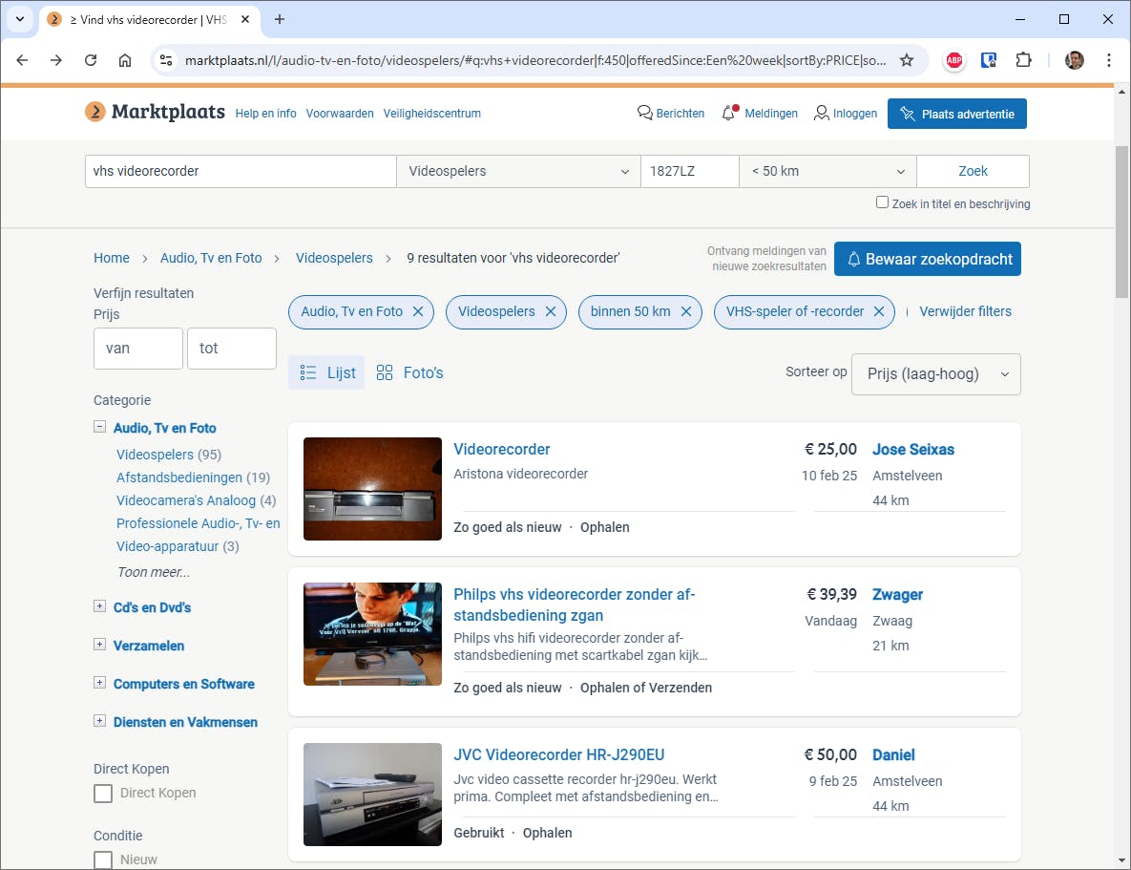Expand the Computers en Software category

[99, 683]
